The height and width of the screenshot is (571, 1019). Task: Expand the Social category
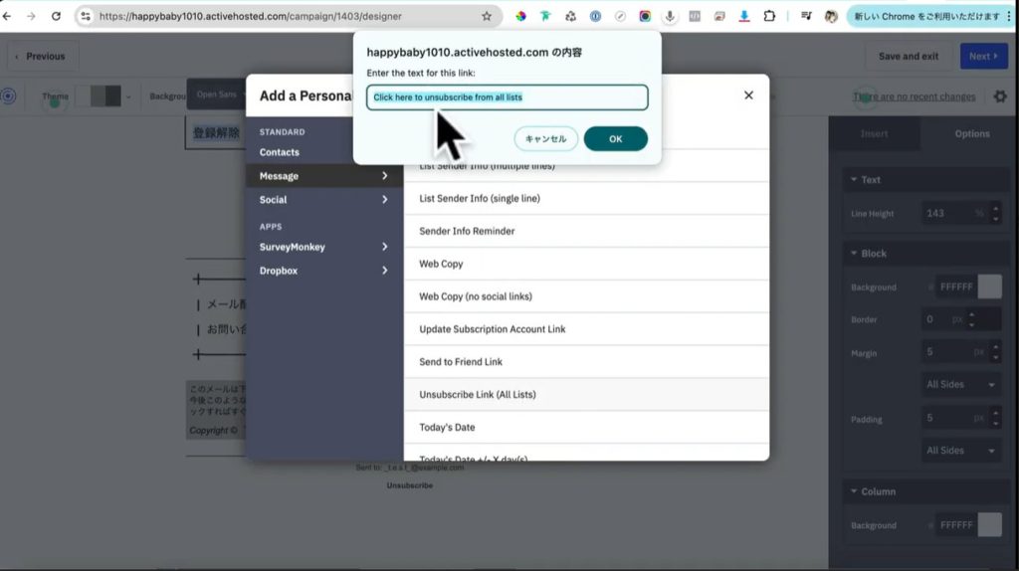323,200
